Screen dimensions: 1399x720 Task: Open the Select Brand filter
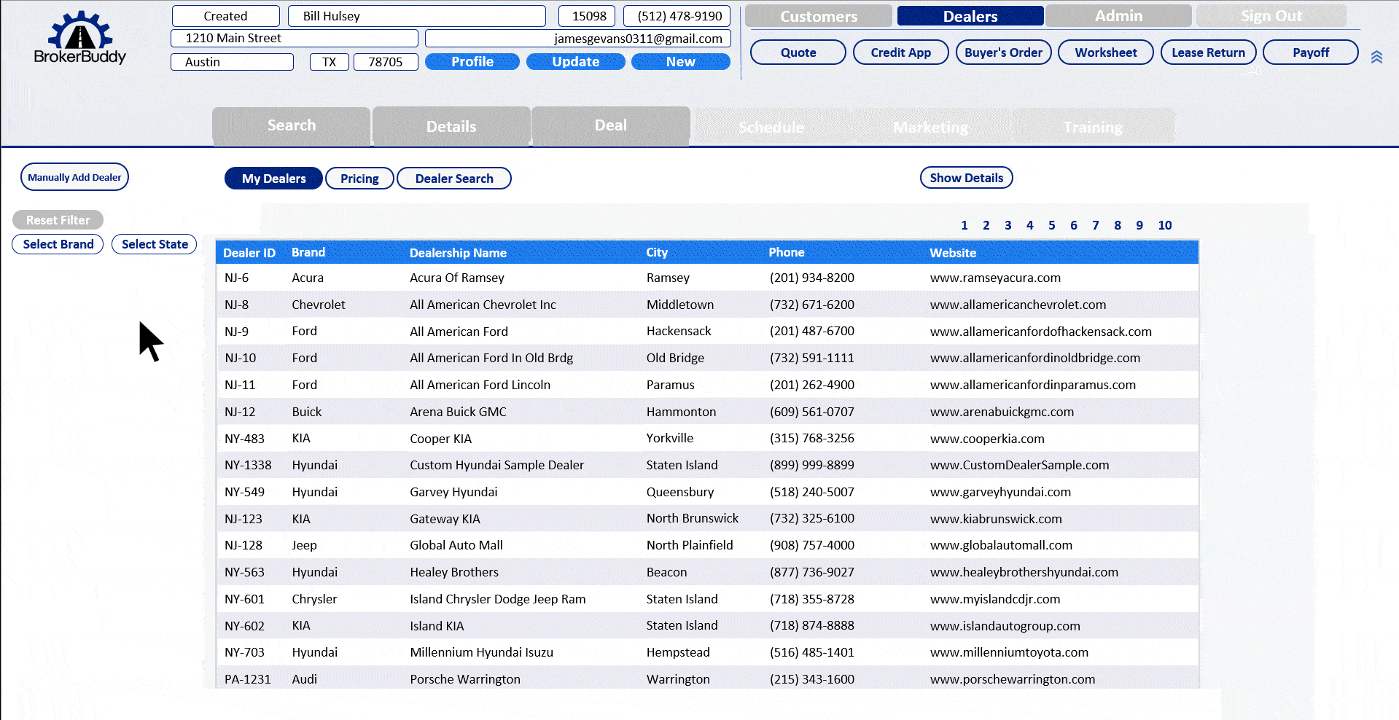coord(58,244)
